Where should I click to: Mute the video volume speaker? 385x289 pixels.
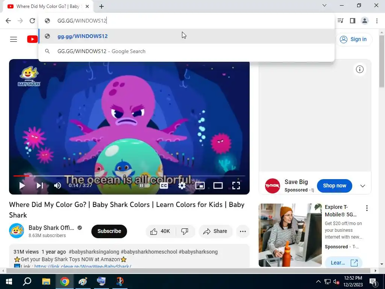[58, 186]
